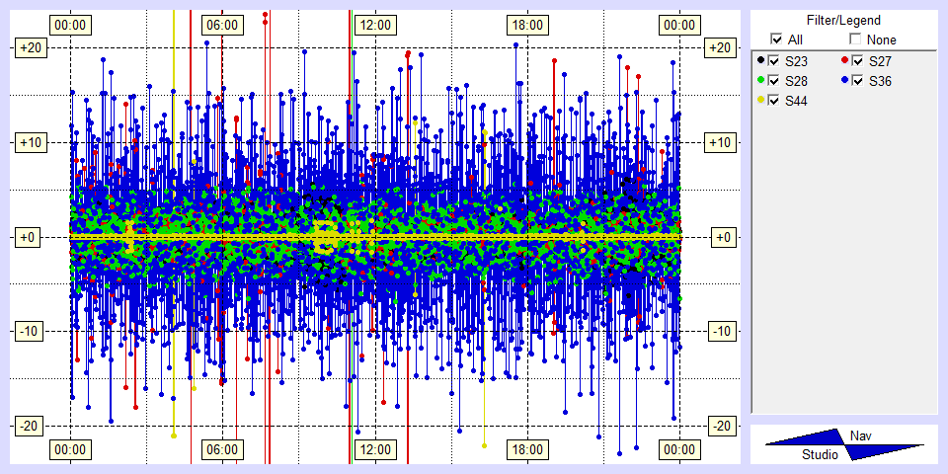Screen dimensions: 948x474
Task: Click the red color dot for S27
Action: [x=844, y=61]
